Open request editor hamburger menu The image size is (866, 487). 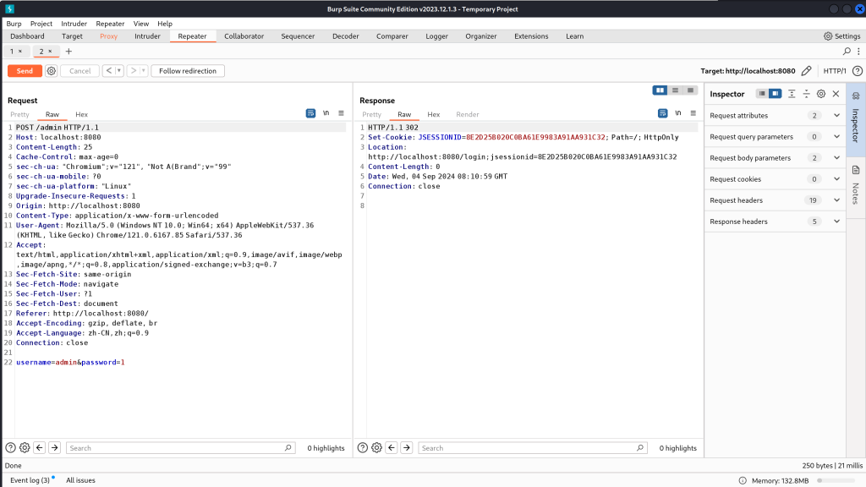(341, 113)
